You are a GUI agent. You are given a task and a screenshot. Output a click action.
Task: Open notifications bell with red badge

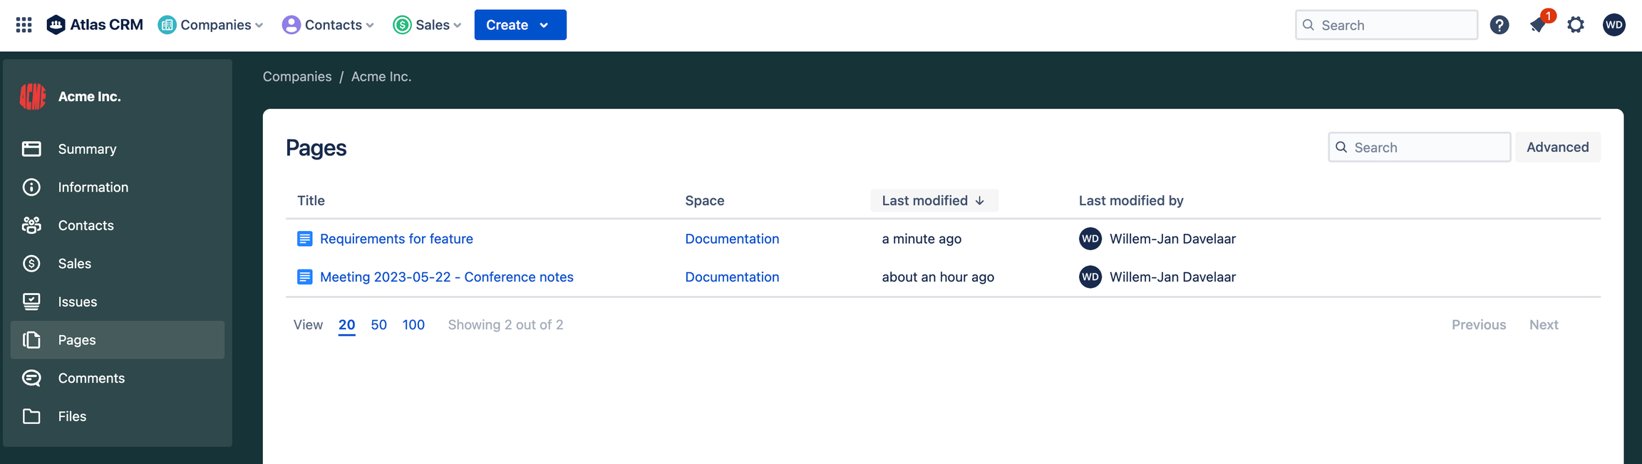pyautogui.click(x=1538, y=25)
